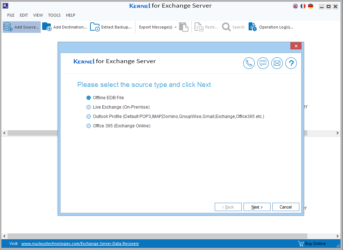This screenshot has height=250, width=343.
Task: Click the middle pane scrollbar right arrow
Action: pyautogui.click(x=338, y=133)
